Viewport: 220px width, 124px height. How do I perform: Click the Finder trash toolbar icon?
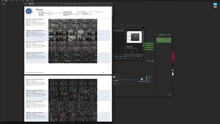pyautogui.click(x=132, y=25)
